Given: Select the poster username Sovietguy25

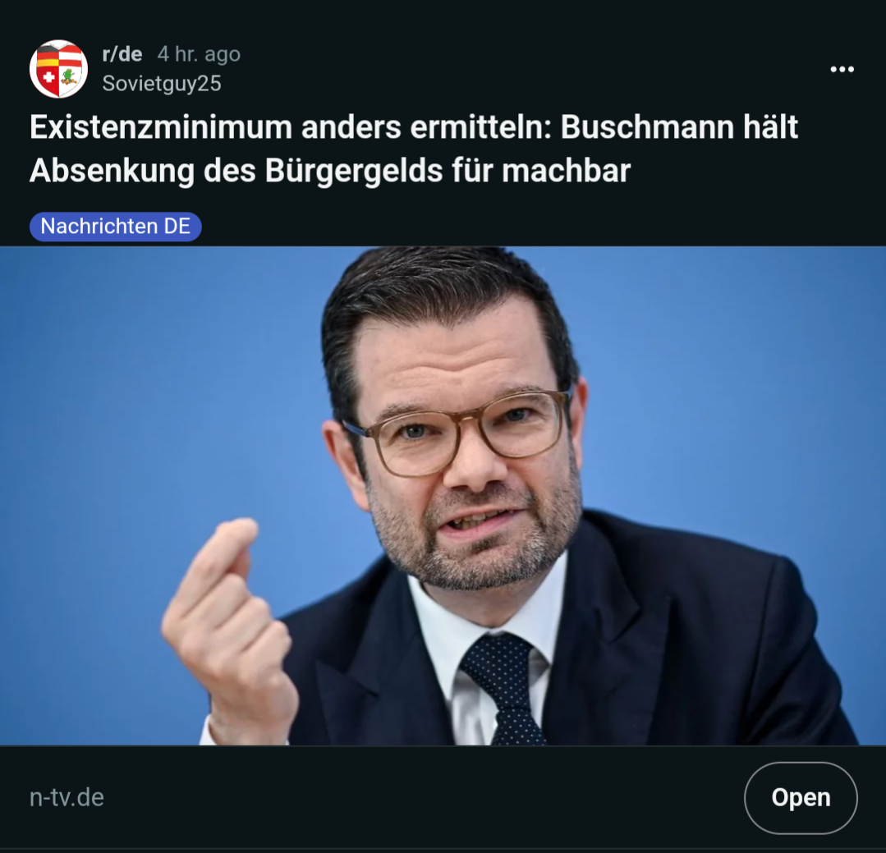Looking at the screenshot, I should point(162,84).
